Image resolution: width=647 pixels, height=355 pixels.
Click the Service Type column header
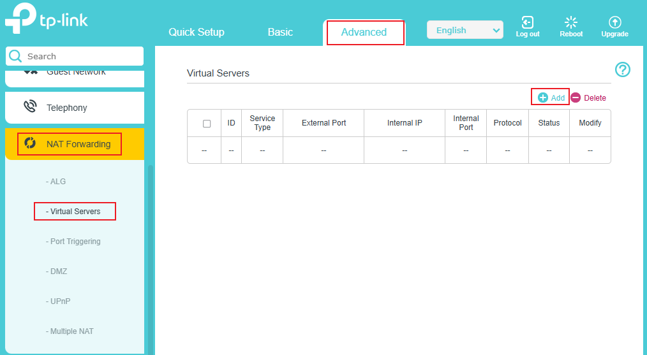[262, 123]
